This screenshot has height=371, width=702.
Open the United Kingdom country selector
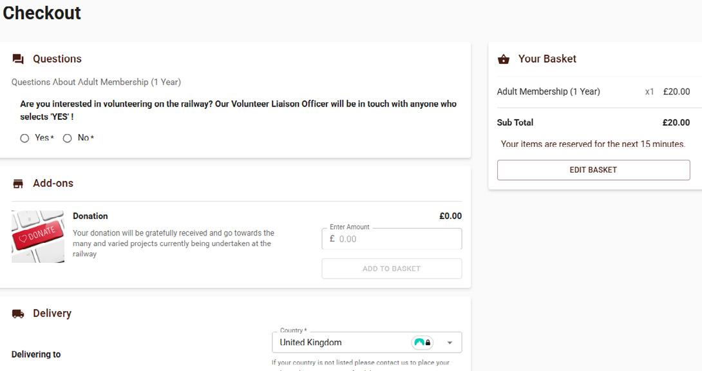point(341,343)
